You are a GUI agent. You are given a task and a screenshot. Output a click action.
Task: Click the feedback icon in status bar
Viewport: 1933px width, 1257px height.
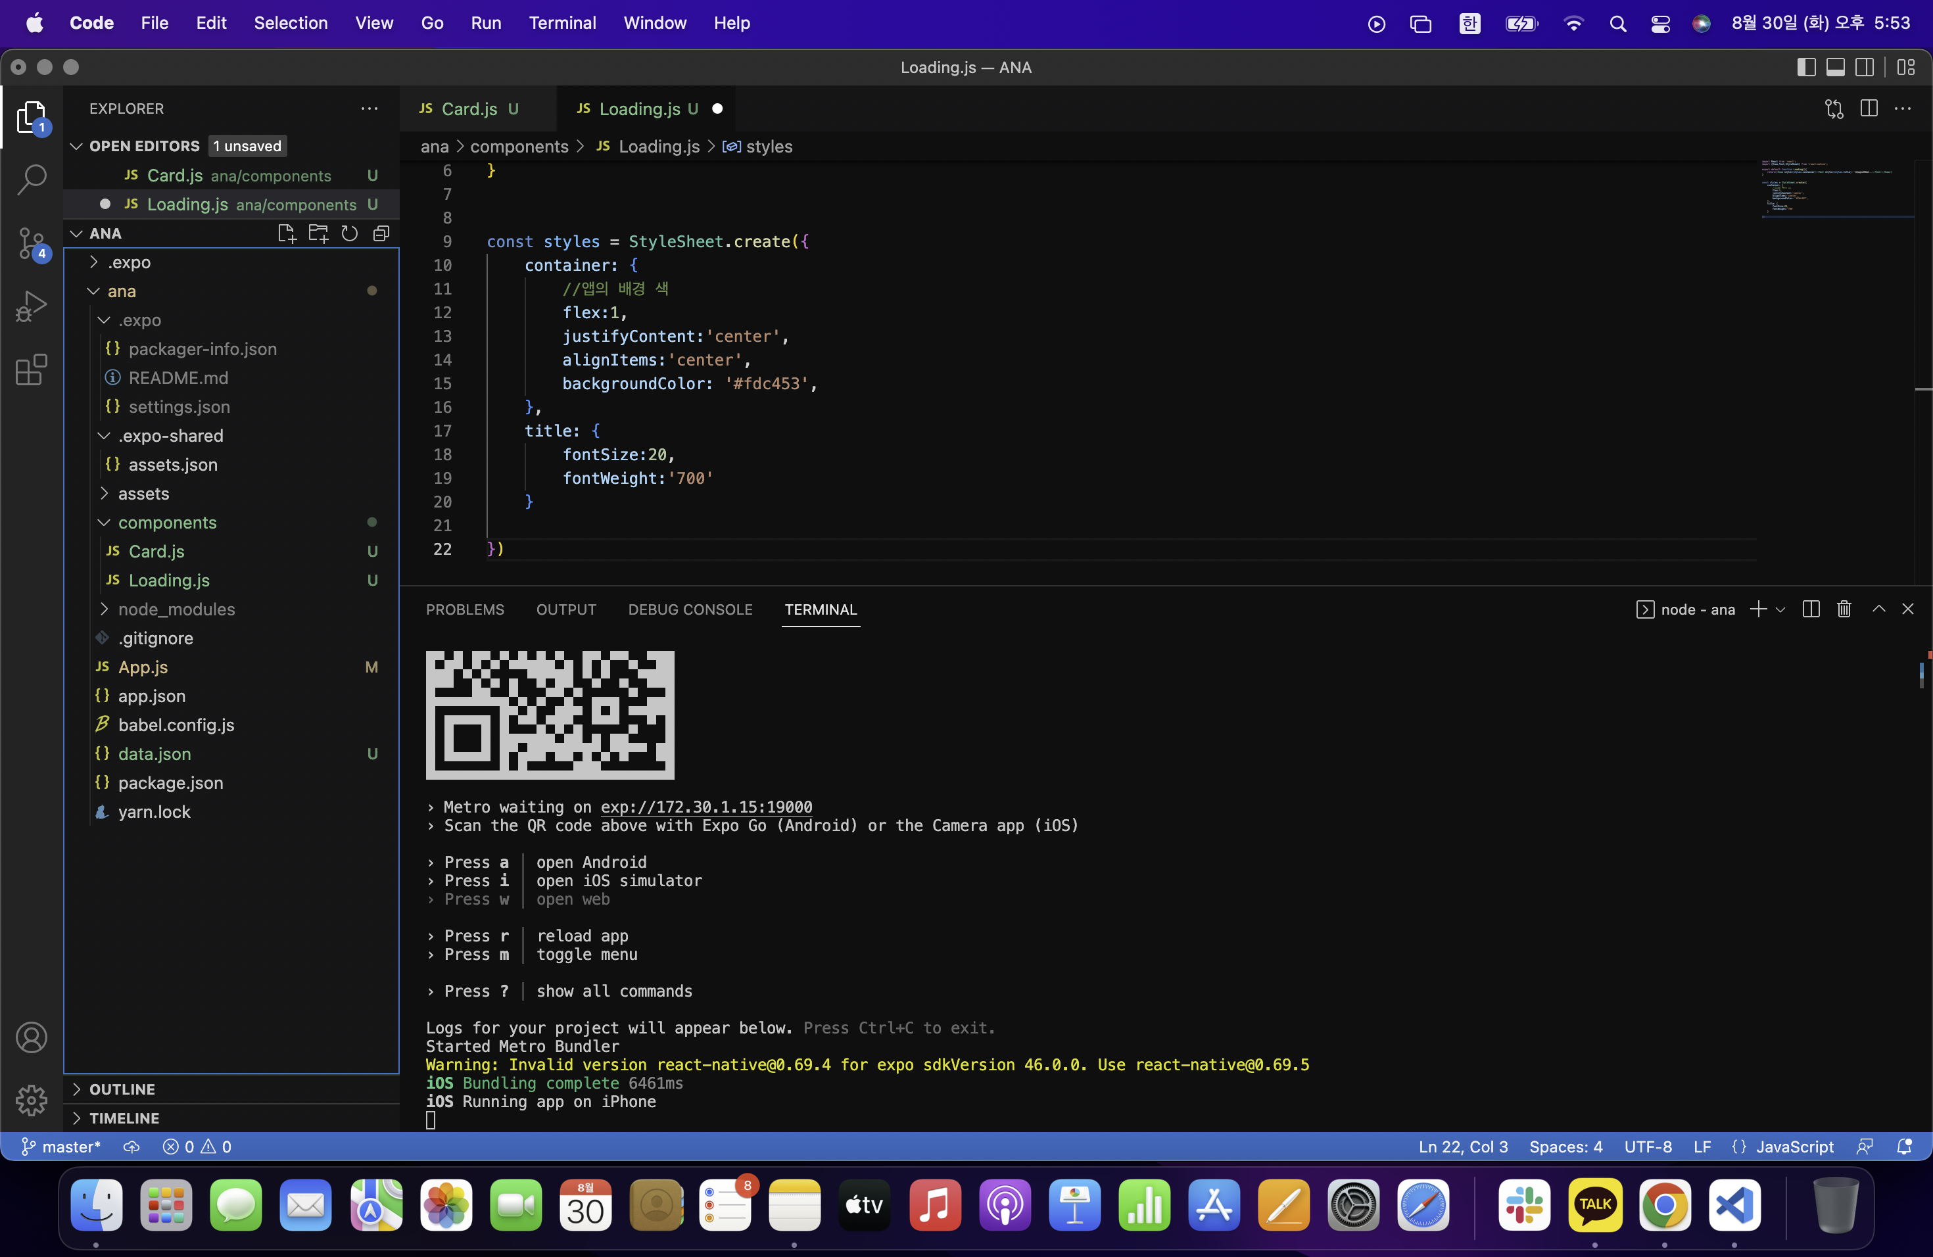1865,1147
